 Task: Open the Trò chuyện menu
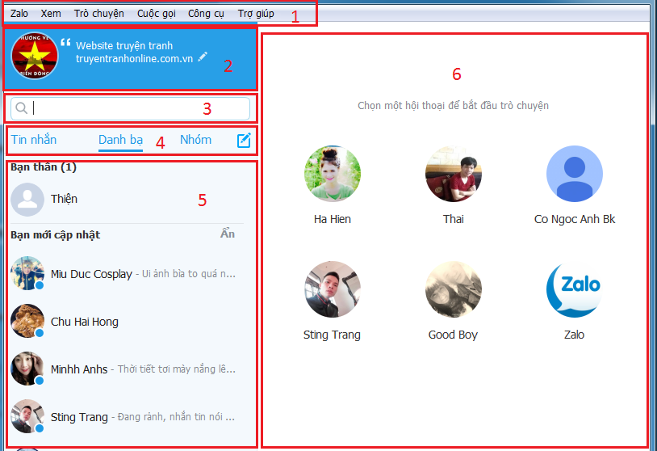click(98, 13)
